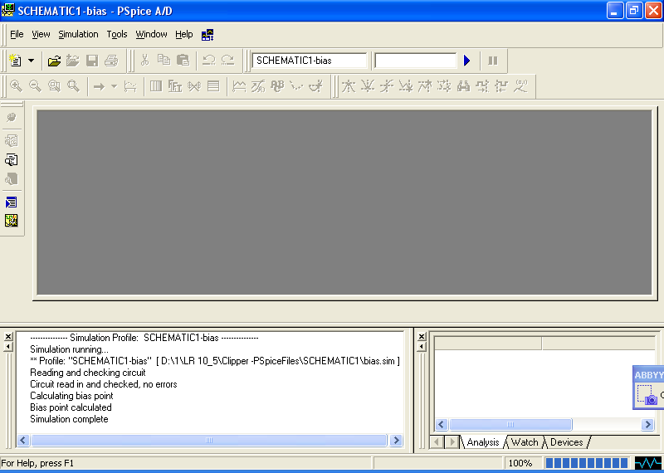The width and height of the screenshot is (664, 473).
Task: Click the Zoom Fit icon
Action: (x=73, y=86)
